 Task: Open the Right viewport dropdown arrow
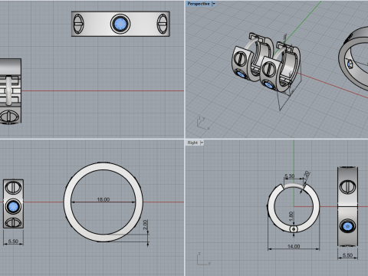point(202,143)
